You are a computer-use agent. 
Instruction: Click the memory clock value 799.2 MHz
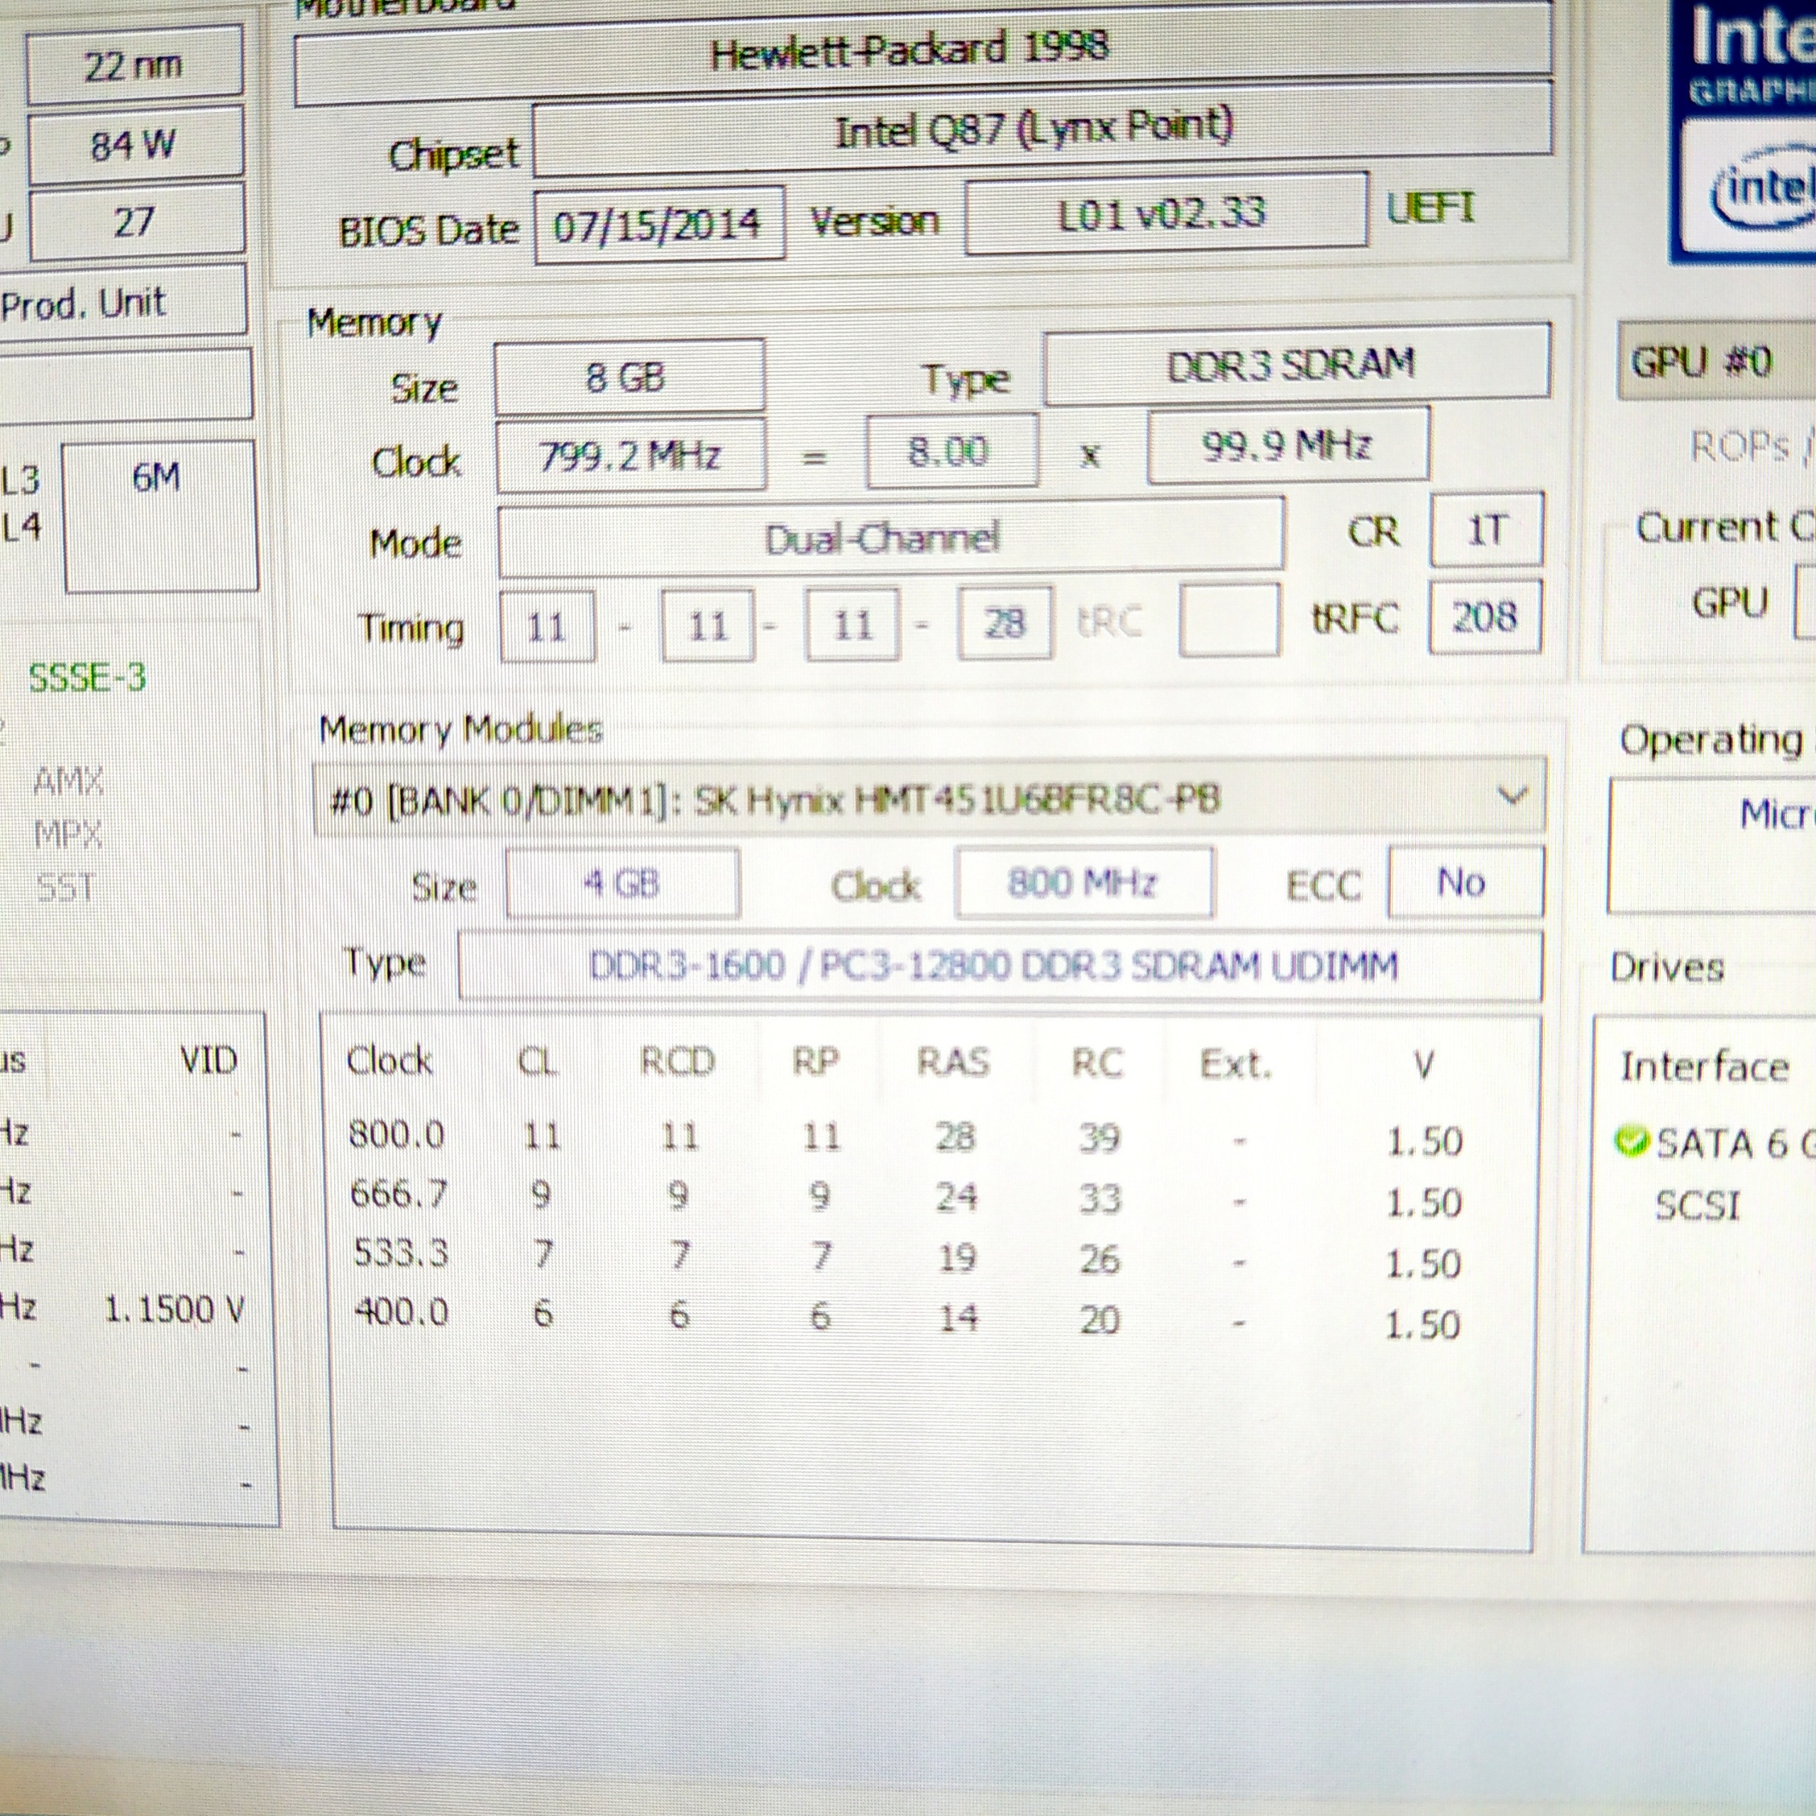pyautogui.click(x=631, y=457)
